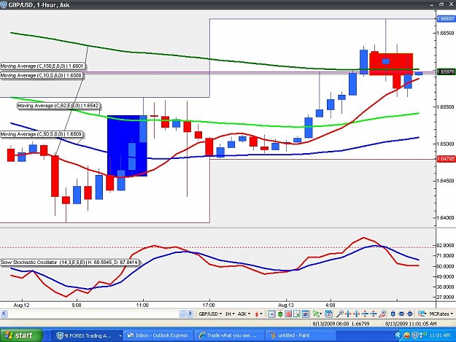Viewport: 456px width, 342px height.
Task: Click the large red highlighted rectangle on chart
Action: tap(391, 64)
